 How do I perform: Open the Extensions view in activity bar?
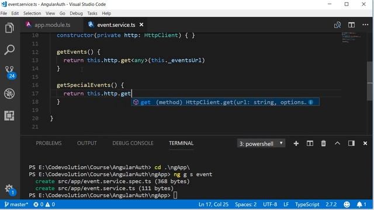point(9,116)
